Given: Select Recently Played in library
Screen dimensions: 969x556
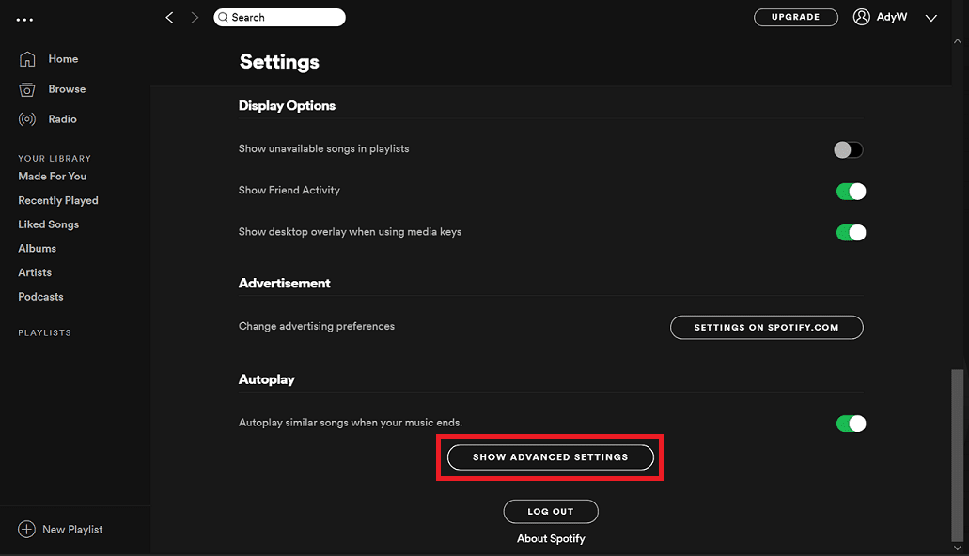Looking at the screenshot, I should 58,200.
